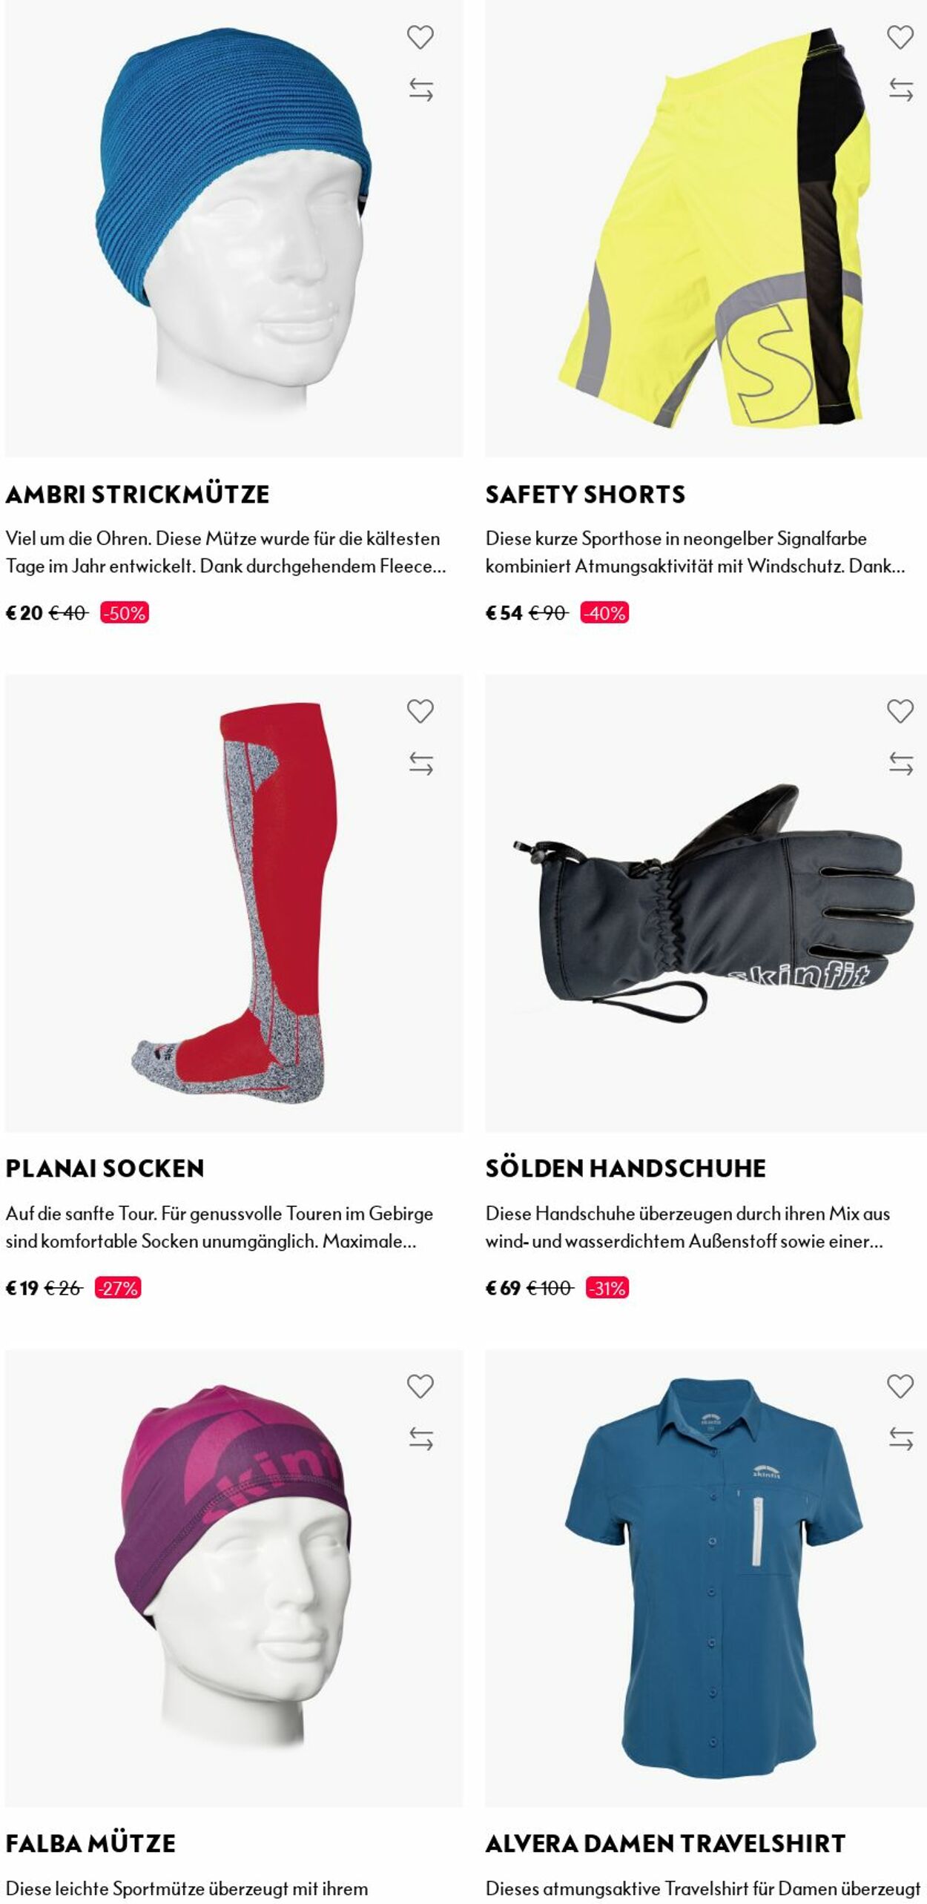The image size is (927, 1904).
Task: Open the SAFETY SHORTS product title
Action: [585, 494]
